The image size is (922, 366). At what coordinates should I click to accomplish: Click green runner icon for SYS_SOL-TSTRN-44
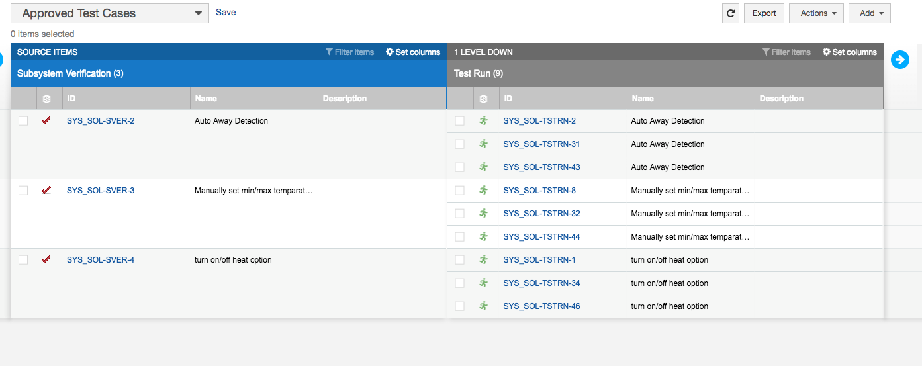(483, 236)
